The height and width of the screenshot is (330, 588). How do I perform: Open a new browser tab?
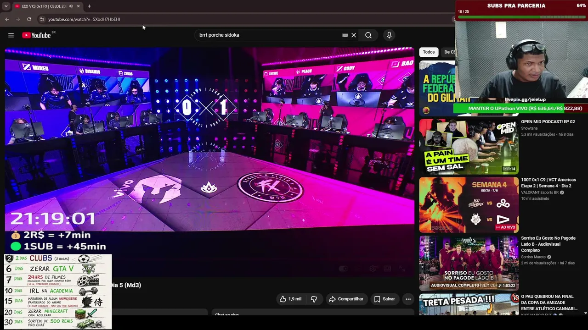[x=89, y=6]
